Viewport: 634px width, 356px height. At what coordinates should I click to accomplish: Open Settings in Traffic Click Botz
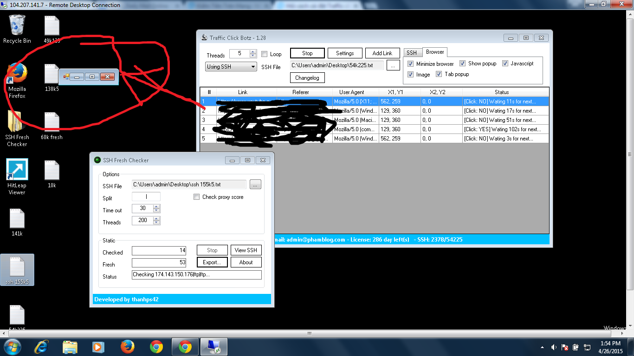[345, 53]
